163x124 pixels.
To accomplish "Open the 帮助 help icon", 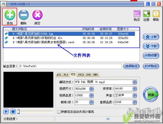I will 156,14.
